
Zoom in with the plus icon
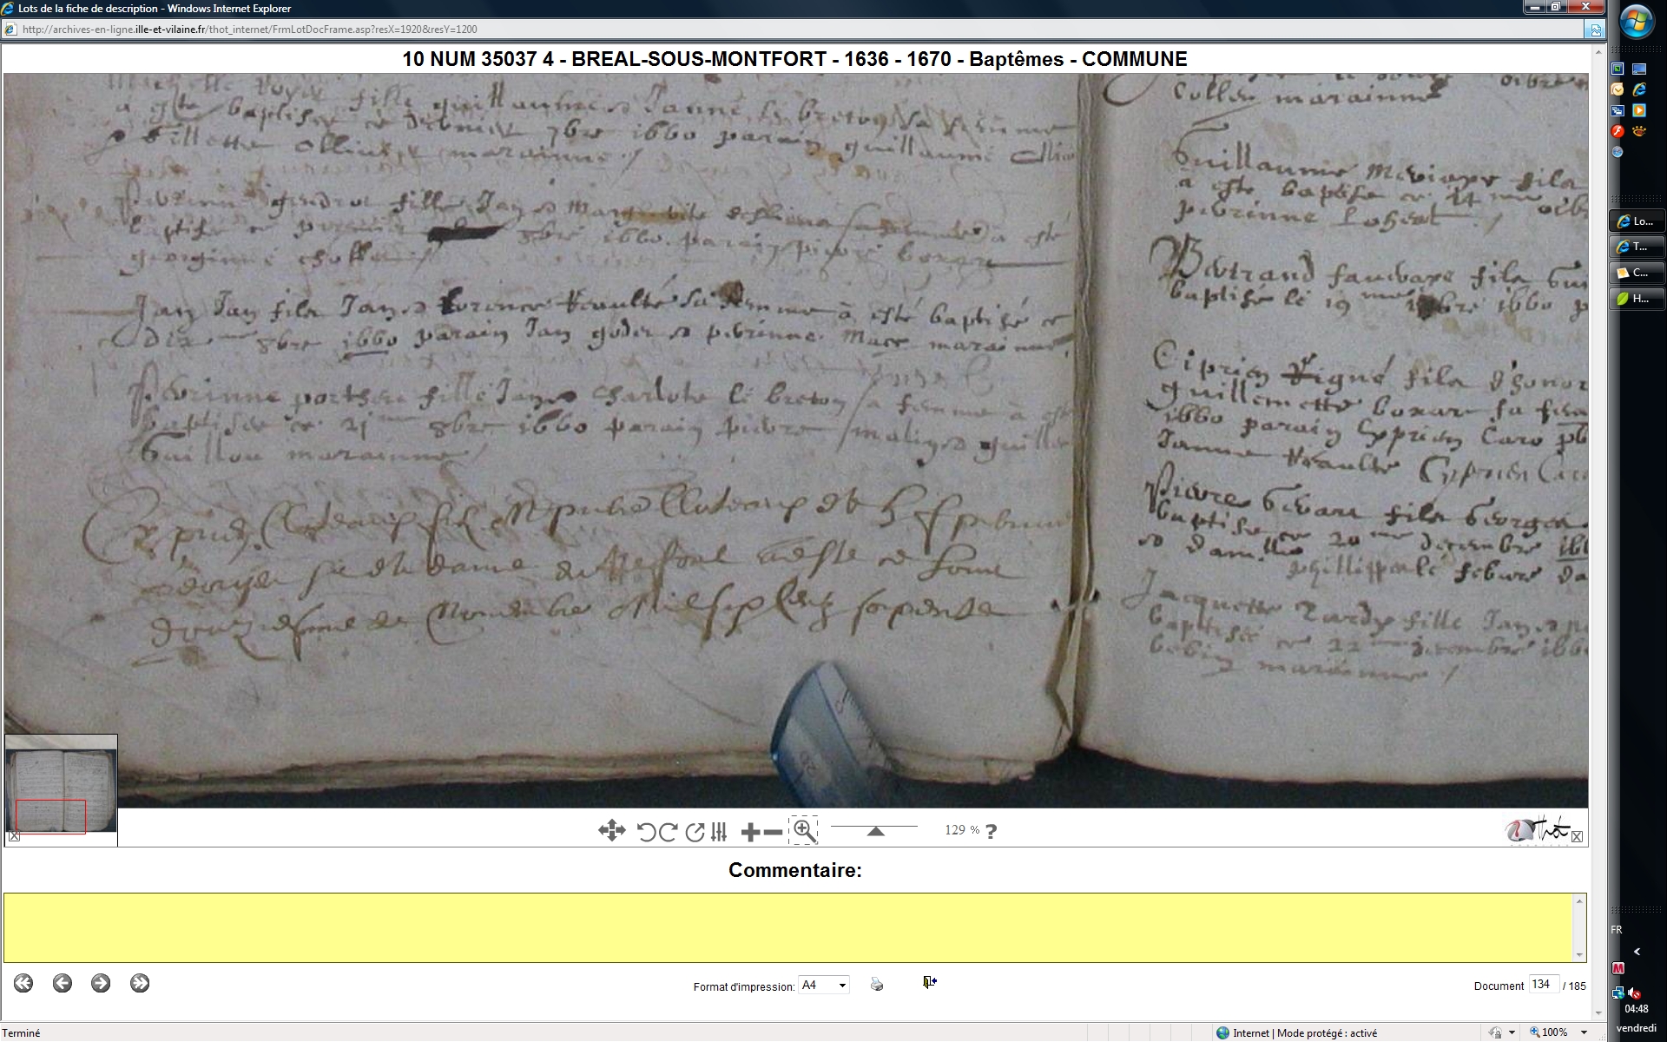(x=750, y=833)
